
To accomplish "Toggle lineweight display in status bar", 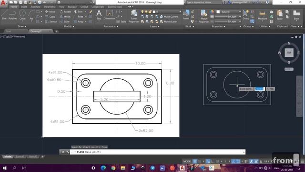I will [x=246, y=161].
